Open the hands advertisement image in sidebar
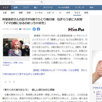 (97, 67)
